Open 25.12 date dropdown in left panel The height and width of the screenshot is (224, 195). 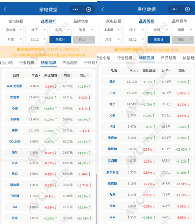pos(37,39)
